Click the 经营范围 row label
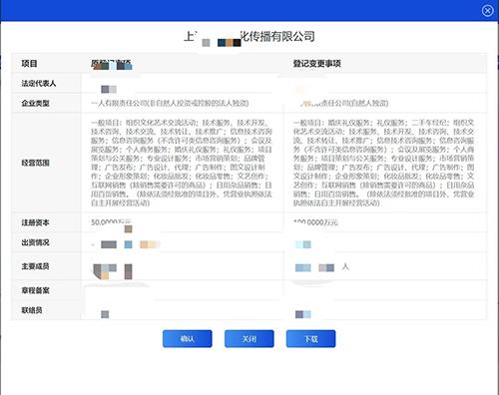The height and width of the screenshot is (395, 499). (36, 163)
